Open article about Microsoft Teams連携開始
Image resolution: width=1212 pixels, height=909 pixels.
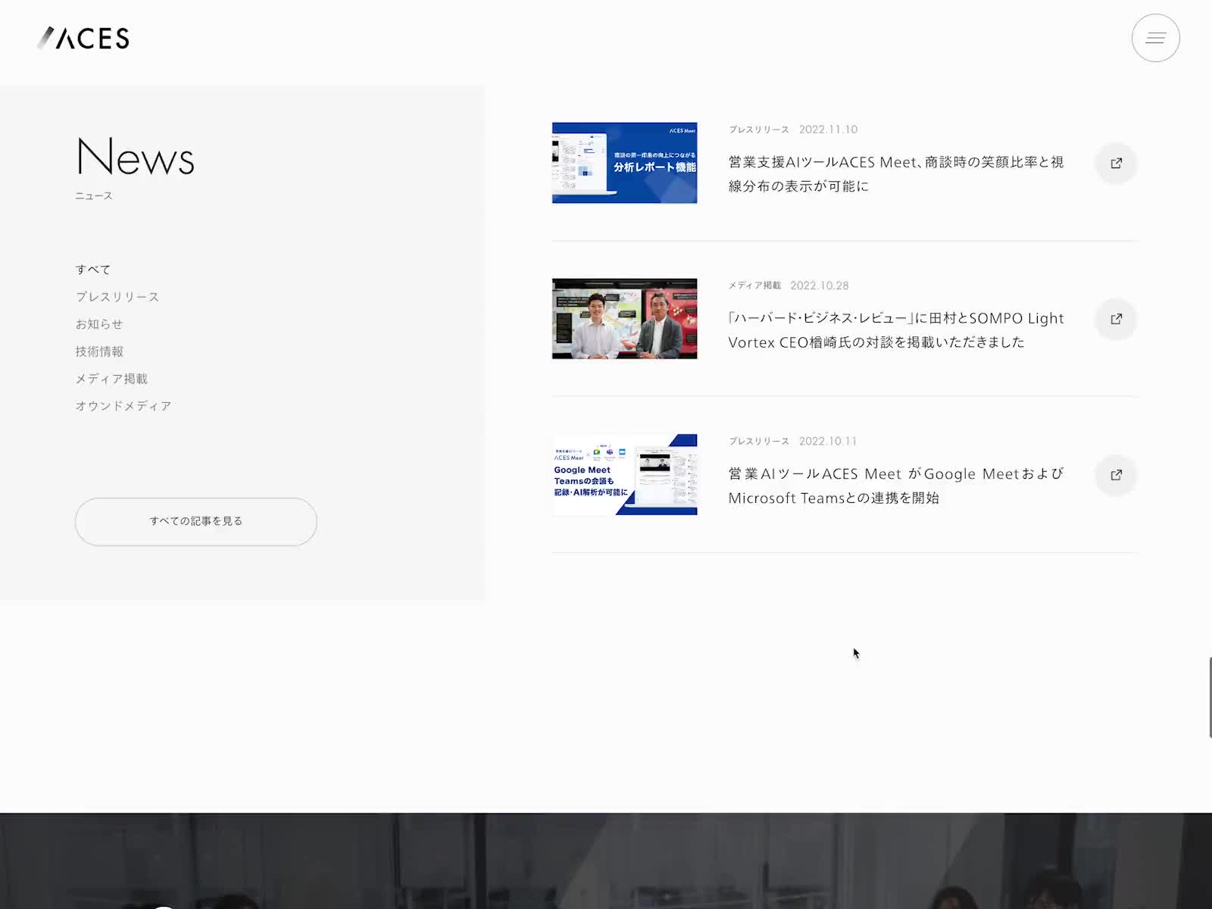(896, 486)
